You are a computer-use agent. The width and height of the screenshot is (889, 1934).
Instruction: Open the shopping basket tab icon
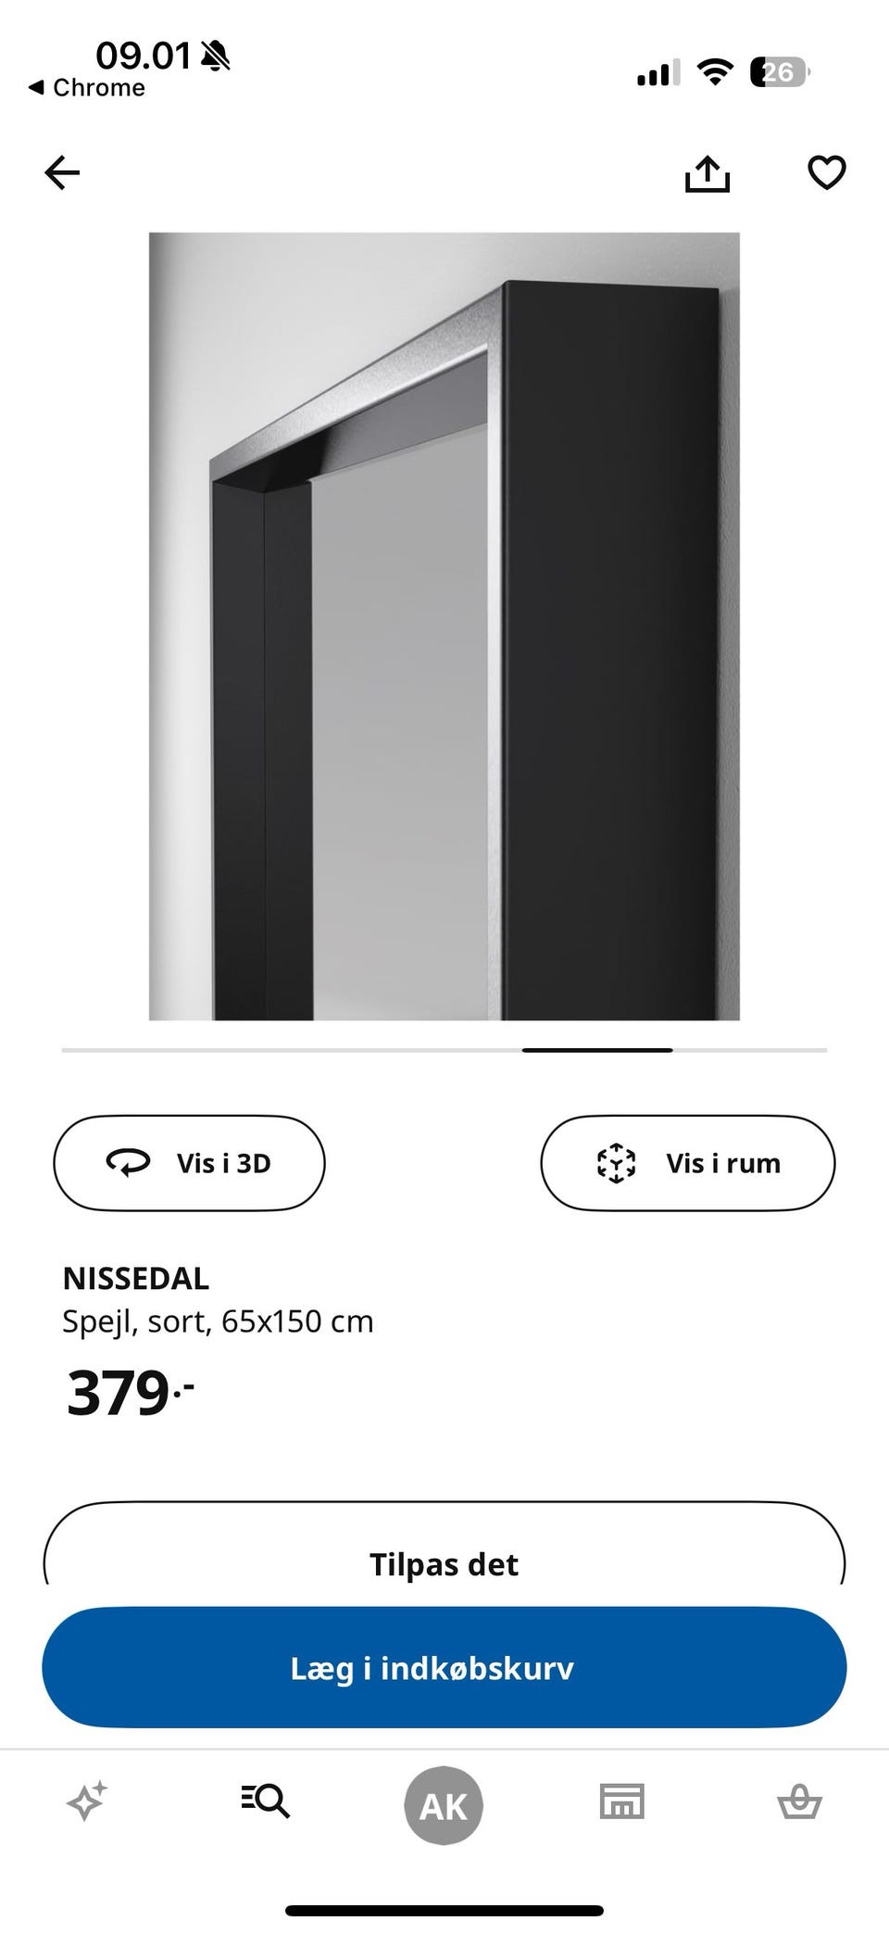[x=799, y=1801]
